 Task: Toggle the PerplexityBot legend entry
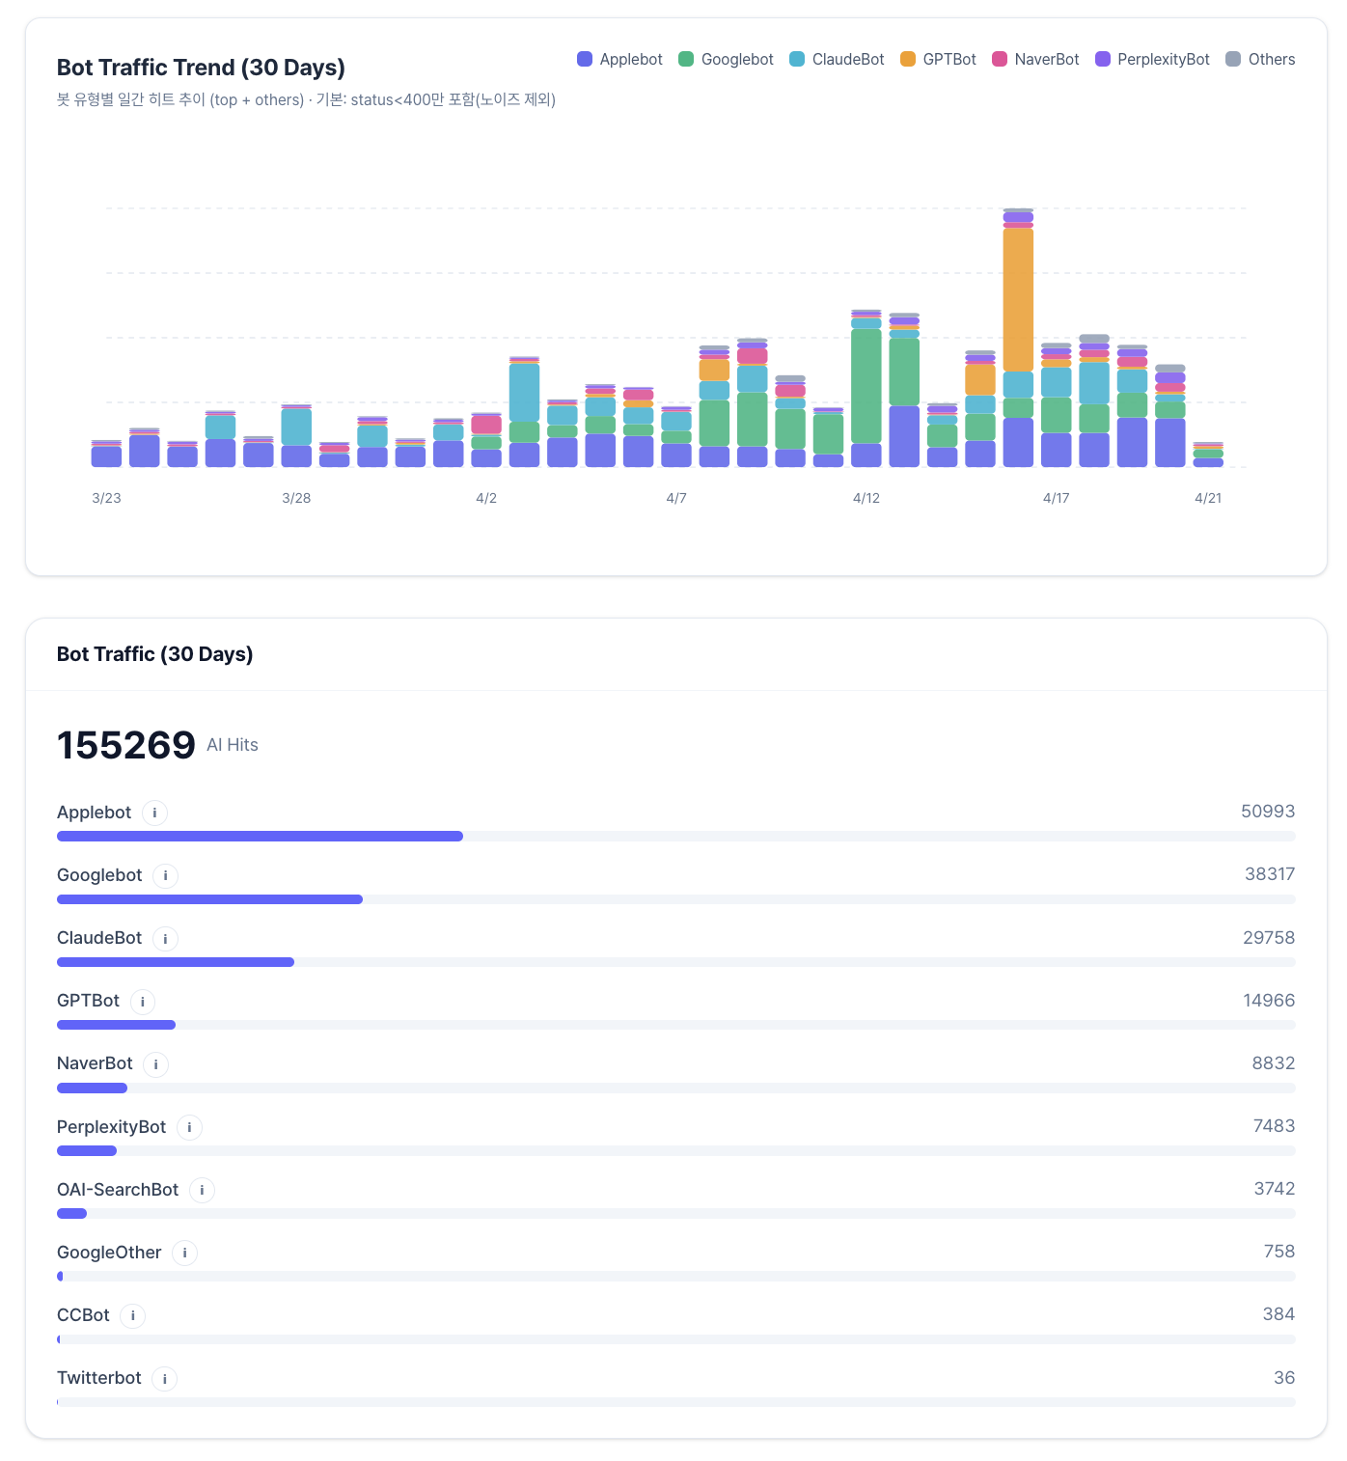click(x=1152, y=59)
